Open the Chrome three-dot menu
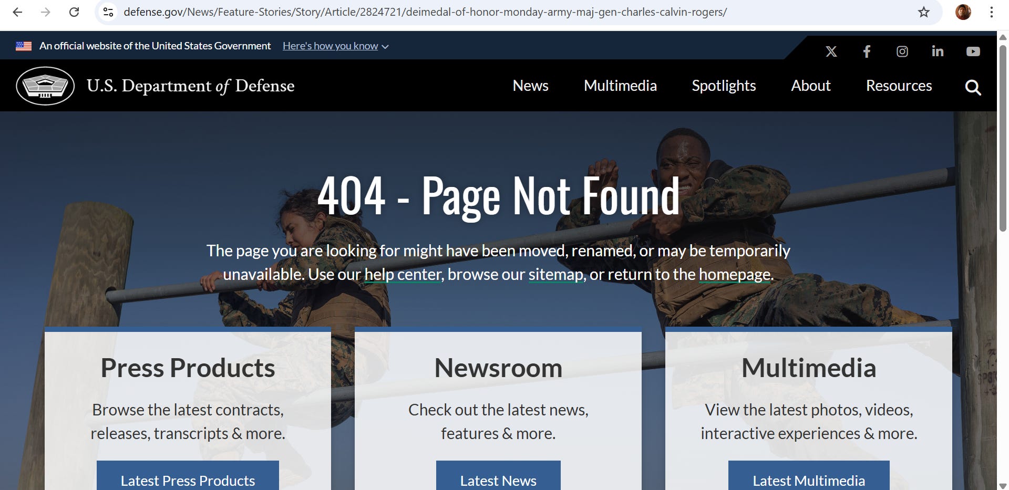This screenshot has height=490, width=1009. click(x=991, y=12)
